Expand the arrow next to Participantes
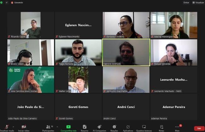The width and height of the screenshot is (205, 132). 57,127
